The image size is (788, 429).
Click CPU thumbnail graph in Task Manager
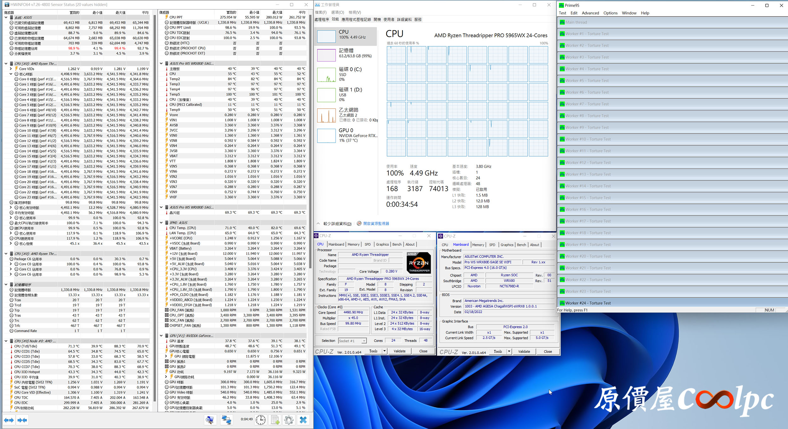(x=326, y=37)
